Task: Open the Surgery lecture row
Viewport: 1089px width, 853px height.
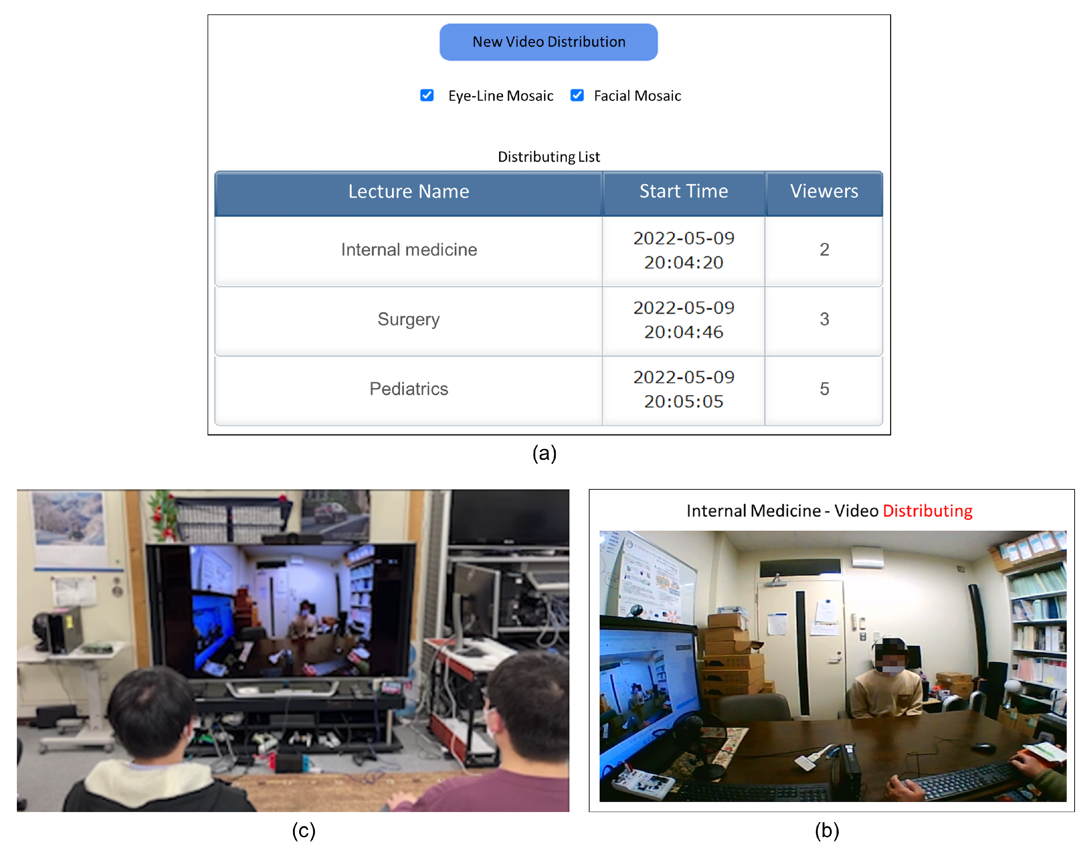Action: [x=408, y=319]
